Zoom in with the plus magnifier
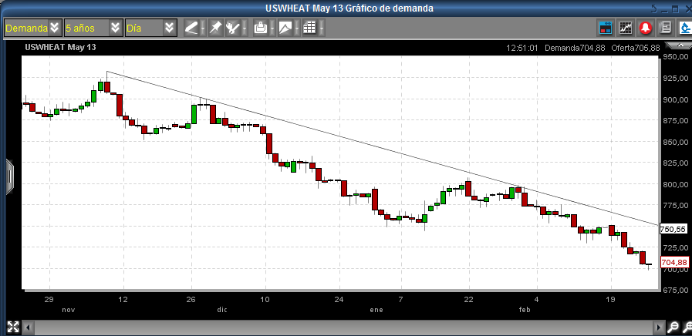692x336 pixels. pyautogui.click(x=687, y=327)
